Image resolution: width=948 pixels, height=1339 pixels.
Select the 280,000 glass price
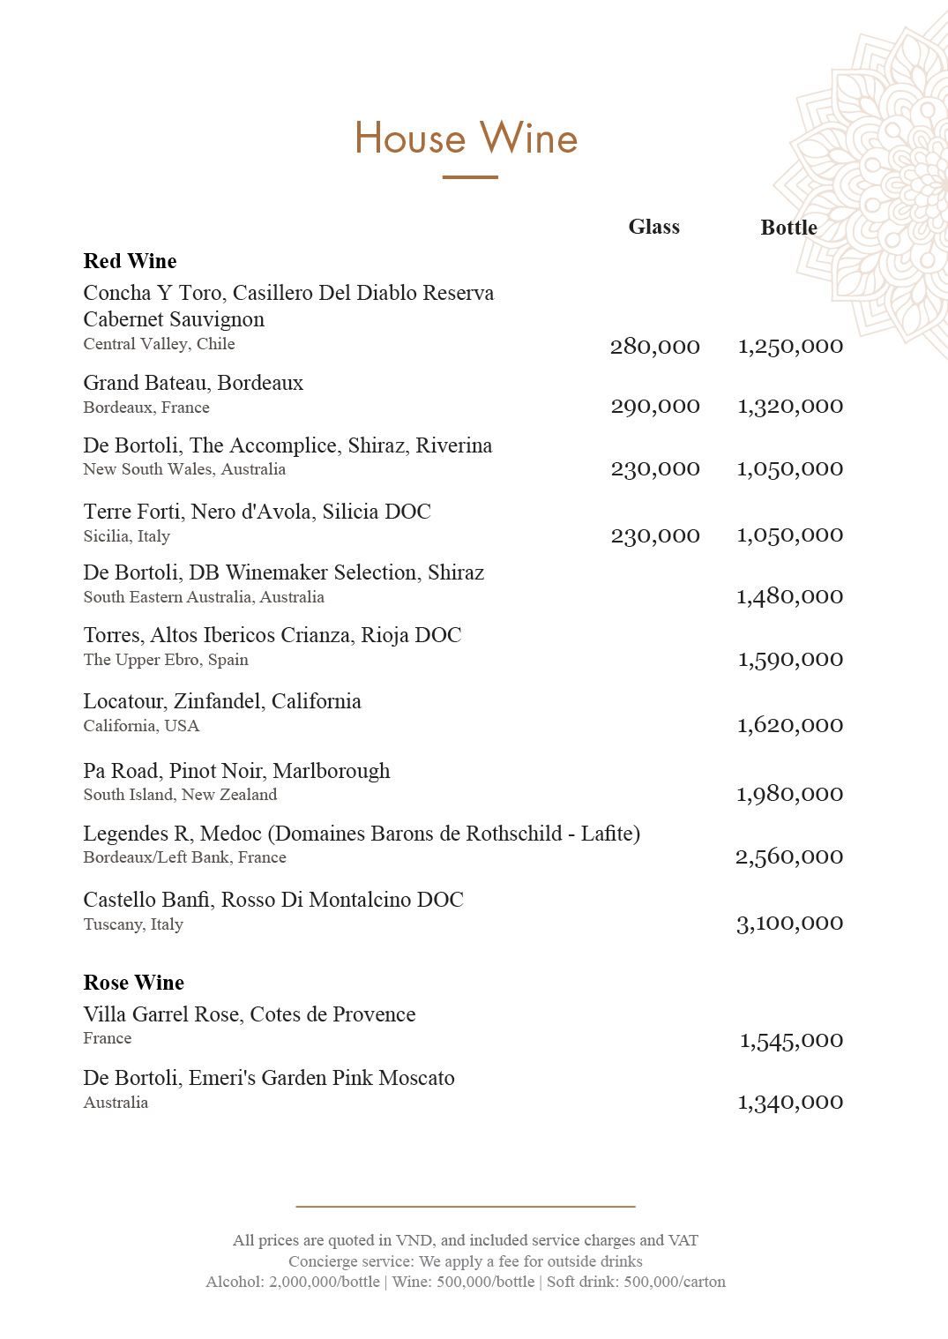coord(655,346)
